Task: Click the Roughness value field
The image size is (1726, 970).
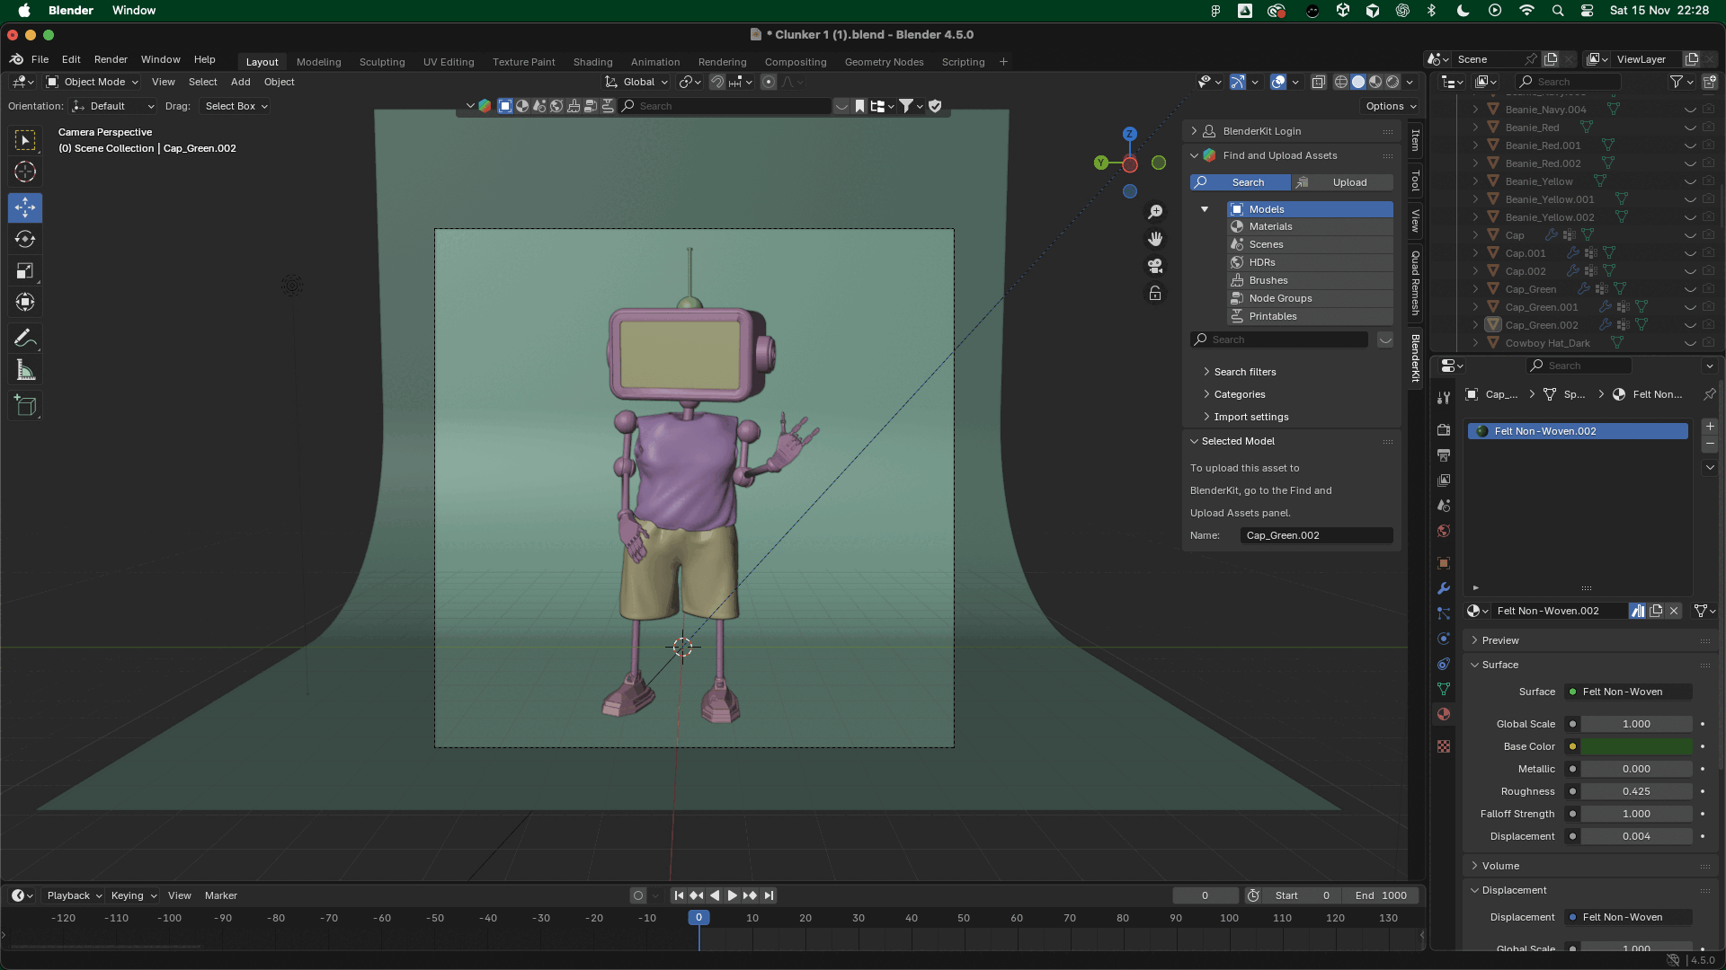Action: click(1636, 791)
